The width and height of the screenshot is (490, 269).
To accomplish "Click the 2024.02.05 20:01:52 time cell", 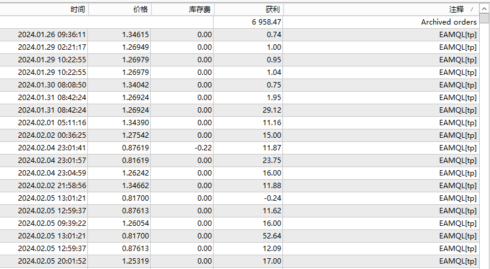I will pos(52,261).
